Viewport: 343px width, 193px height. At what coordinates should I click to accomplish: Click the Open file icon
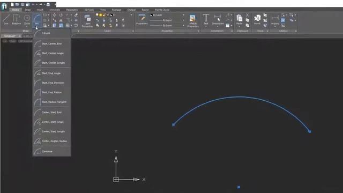click(x=17, y=4)
